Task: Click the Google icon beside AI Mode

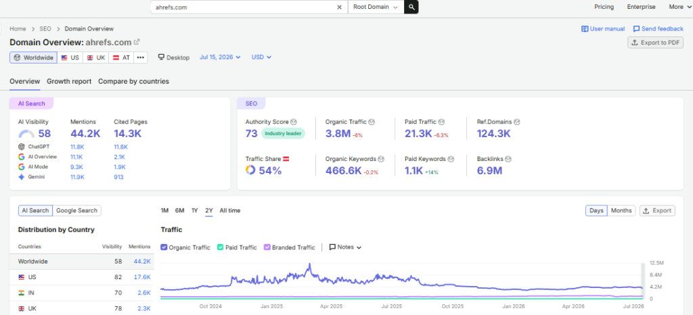Action: (x=21, y=167)
